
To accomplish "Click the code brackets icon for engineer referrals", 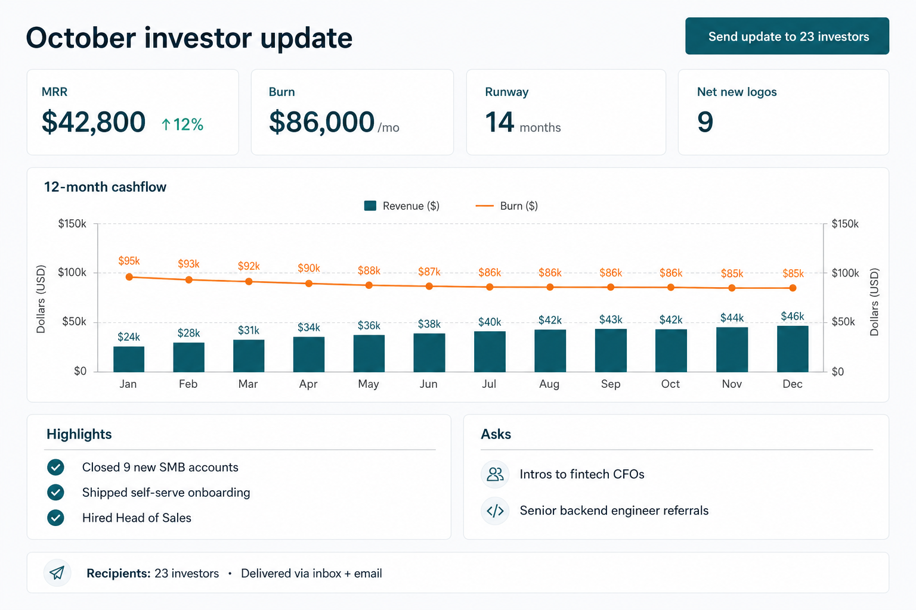I will tap(496, 511).
